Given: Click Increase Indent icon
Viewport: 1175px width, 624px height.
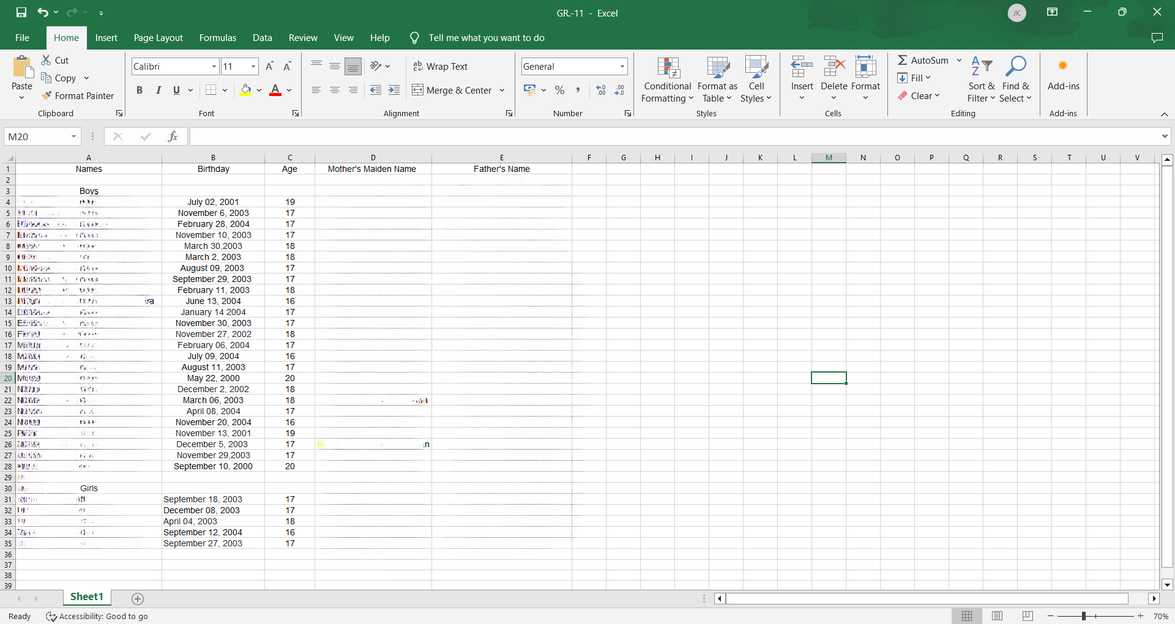Looking at the screenshot, I should pos(394,90).
